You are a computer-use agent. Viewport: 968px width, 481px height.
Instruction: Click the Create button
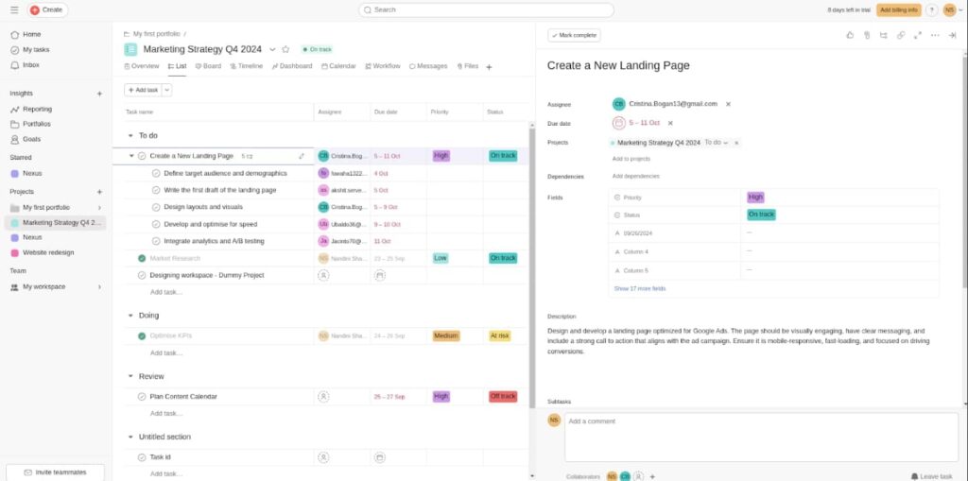47,9
